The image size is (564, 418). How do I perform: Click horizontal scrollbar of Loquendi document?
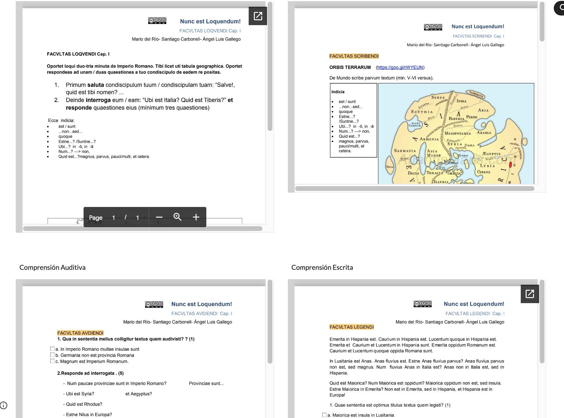click(x=143, y=229)
